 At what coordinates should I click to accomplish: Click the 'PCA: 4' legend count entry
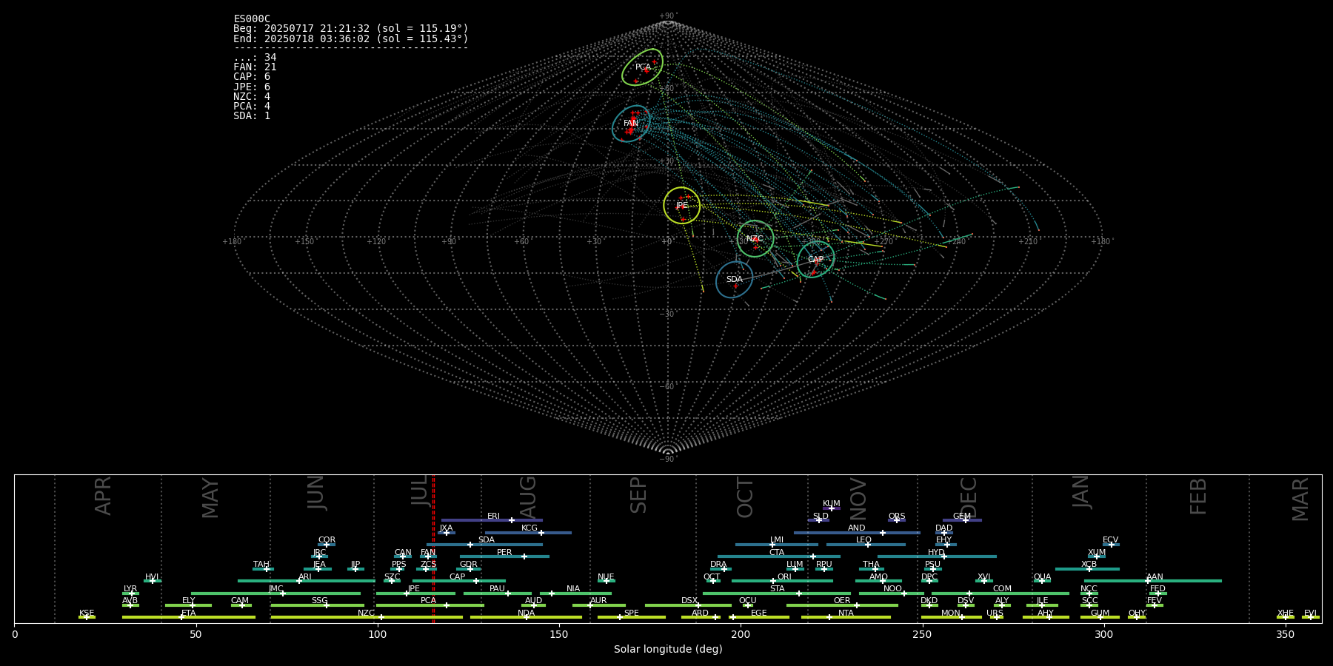pyautogui.click(x=252, y=107)
